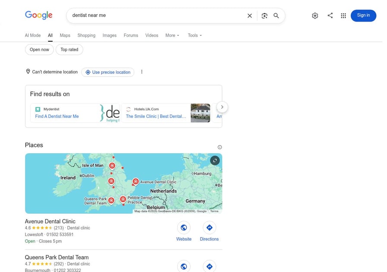Switch to Maps tab
The height and width of the screenshot is (272, 387).
click(65, 35)
